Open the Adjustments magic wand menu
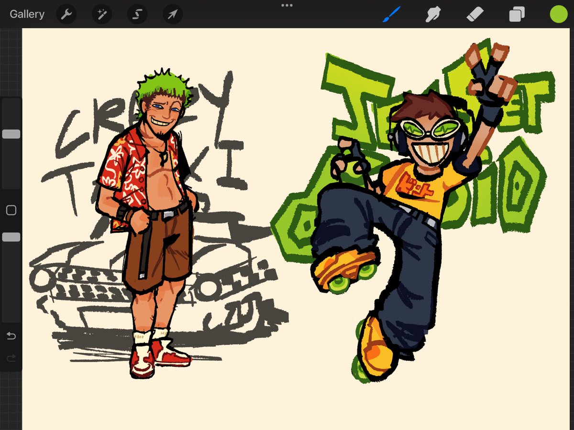This screenshot has height=430, width=574. click(102, 15)
